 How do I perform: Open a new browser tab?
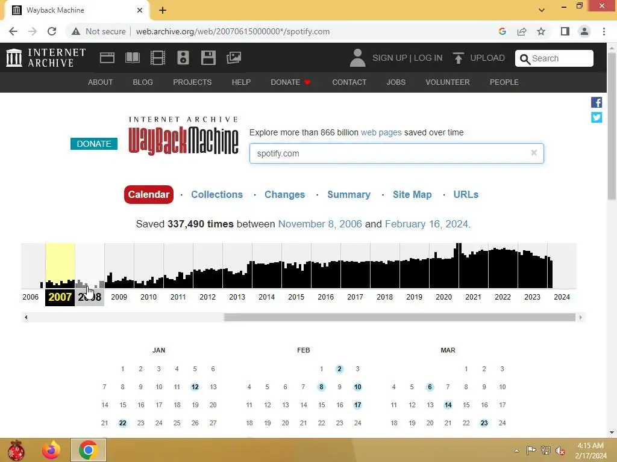click(x=163, y=10)
